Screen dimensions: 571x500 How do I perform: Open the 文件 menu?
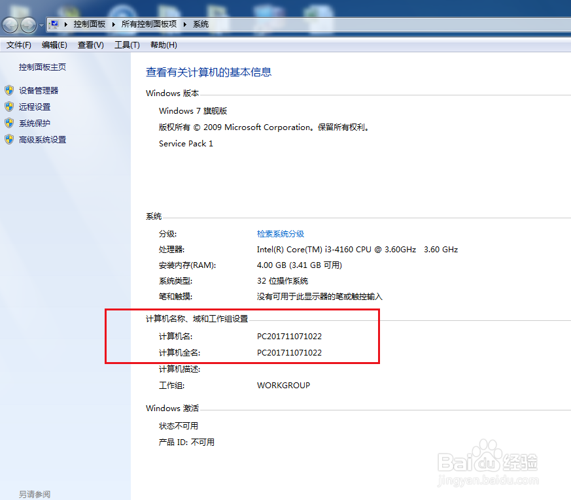point(18,44)
